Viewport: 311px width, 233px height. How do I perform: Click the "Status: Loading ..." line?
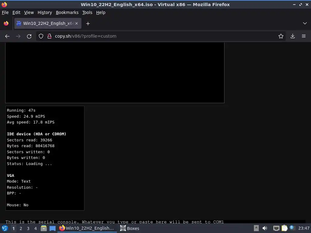[29, 164]
